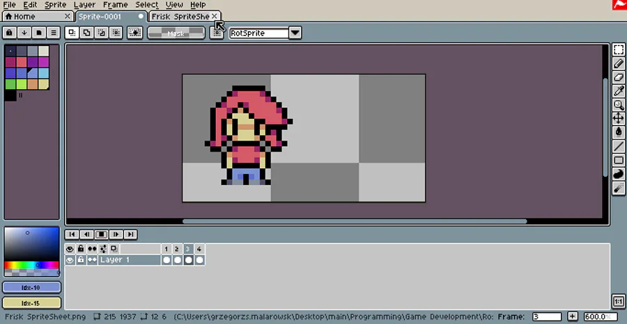Image resolution: width=627 pixels, height=324 pixels.
Task: Toggle add to selection mode
Action: point(87,33)
